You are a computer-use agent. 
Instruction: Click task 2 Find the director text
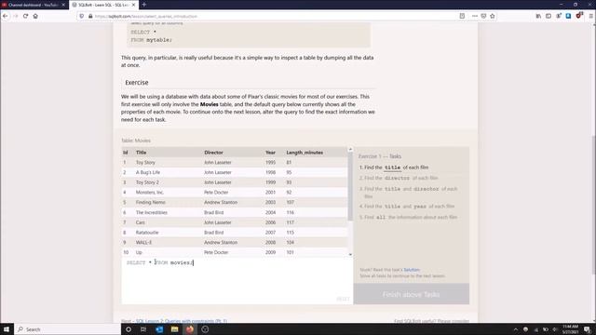(399, 178)
